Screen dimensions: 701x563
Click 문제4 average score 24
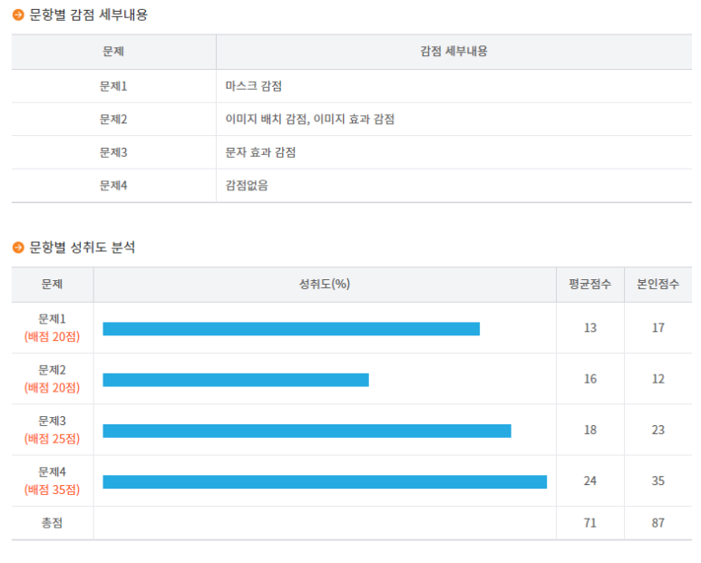590,480
